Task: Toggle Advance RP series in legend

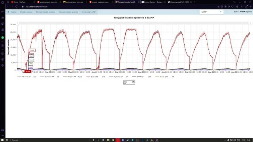Action: (x=26, y=77)
